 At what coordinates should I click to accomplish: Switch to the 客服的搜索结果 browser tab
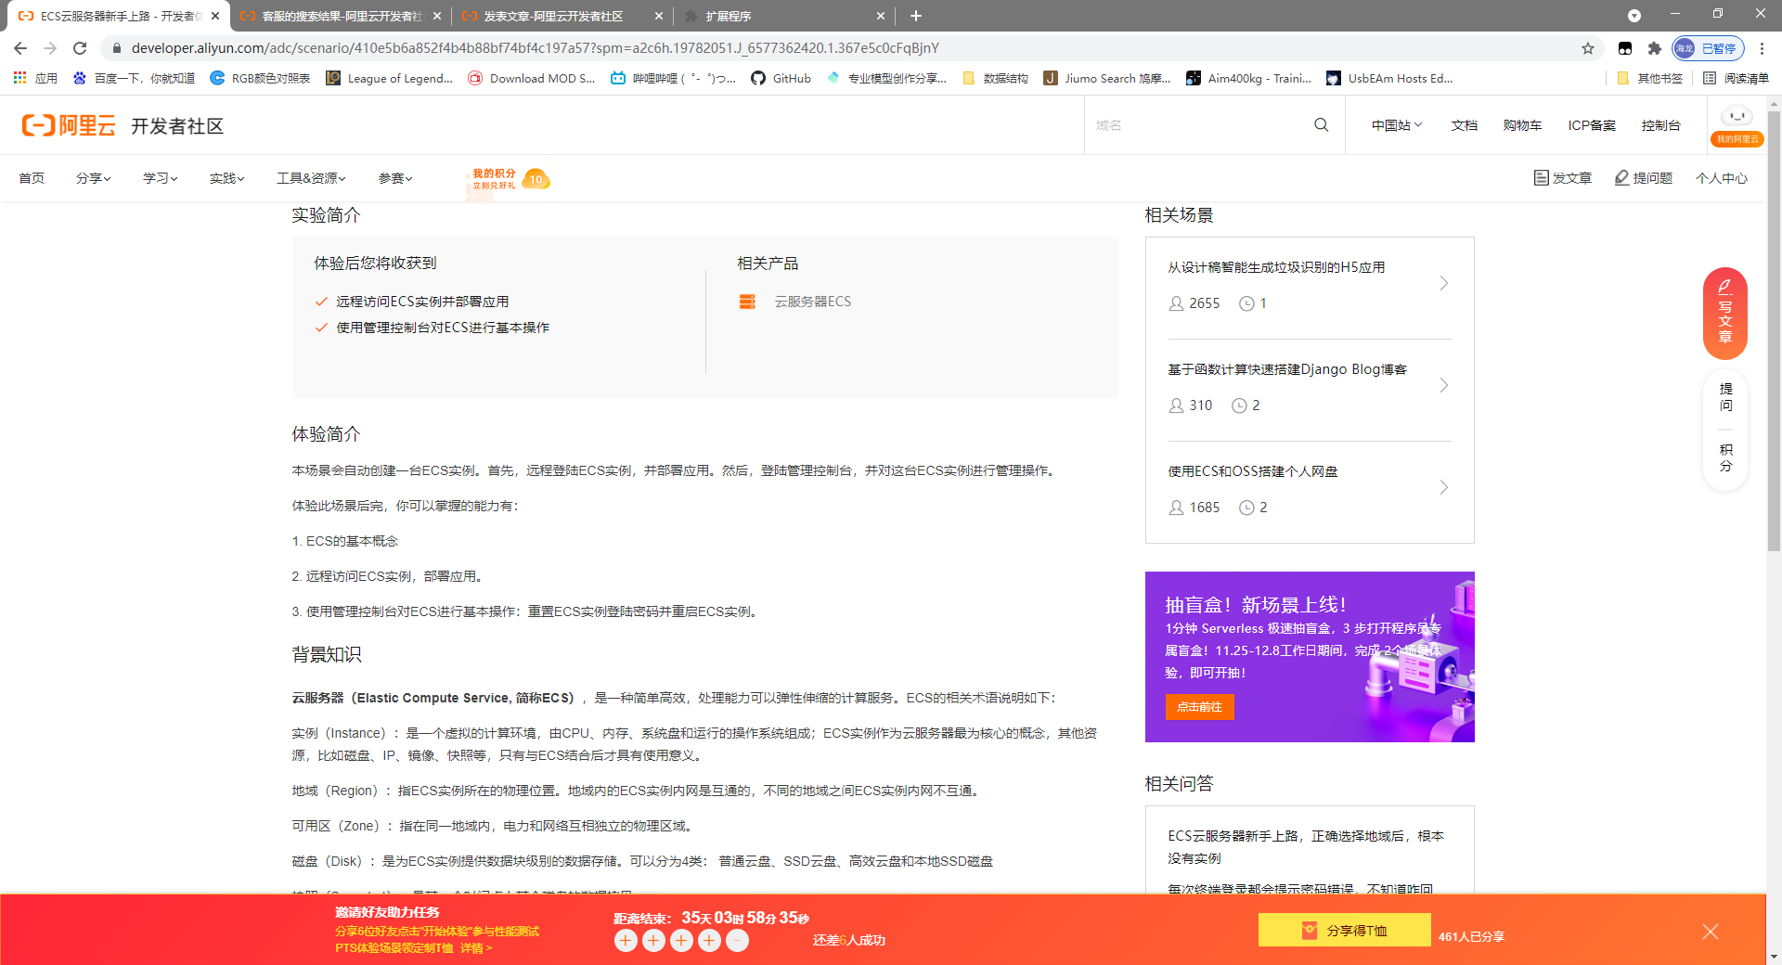[340, 16]
